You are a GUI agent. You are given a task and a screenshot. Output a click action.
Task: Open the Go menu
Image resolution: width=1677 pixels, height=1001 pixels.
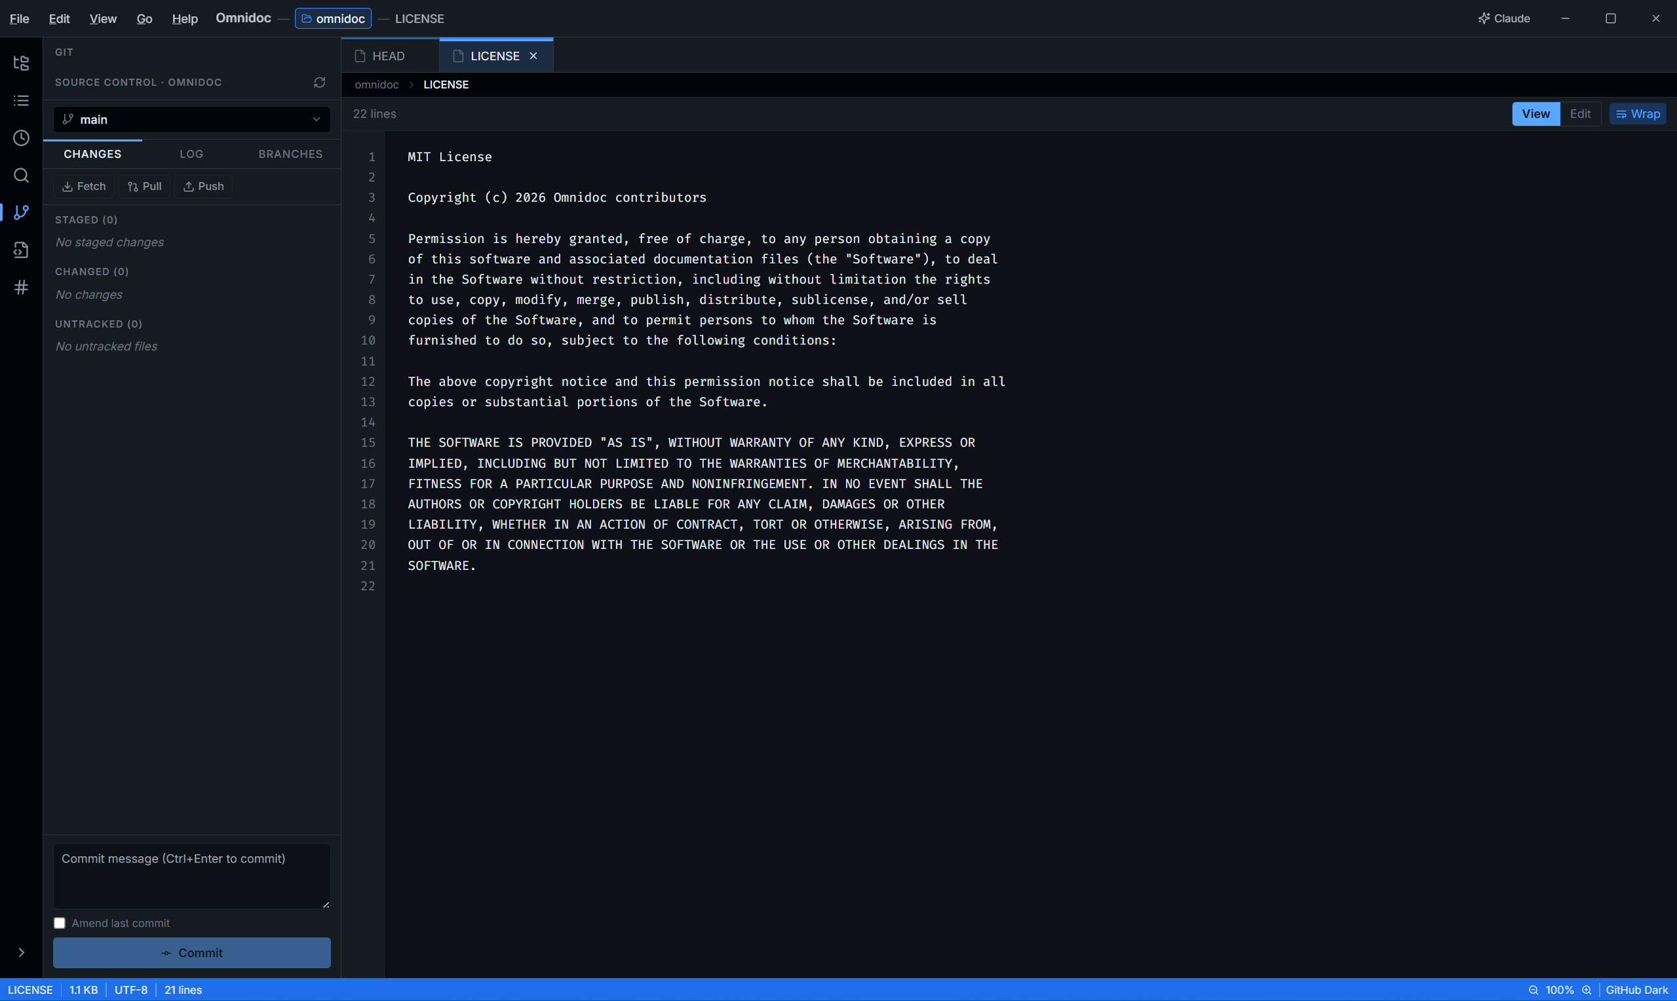coord(144,19)
